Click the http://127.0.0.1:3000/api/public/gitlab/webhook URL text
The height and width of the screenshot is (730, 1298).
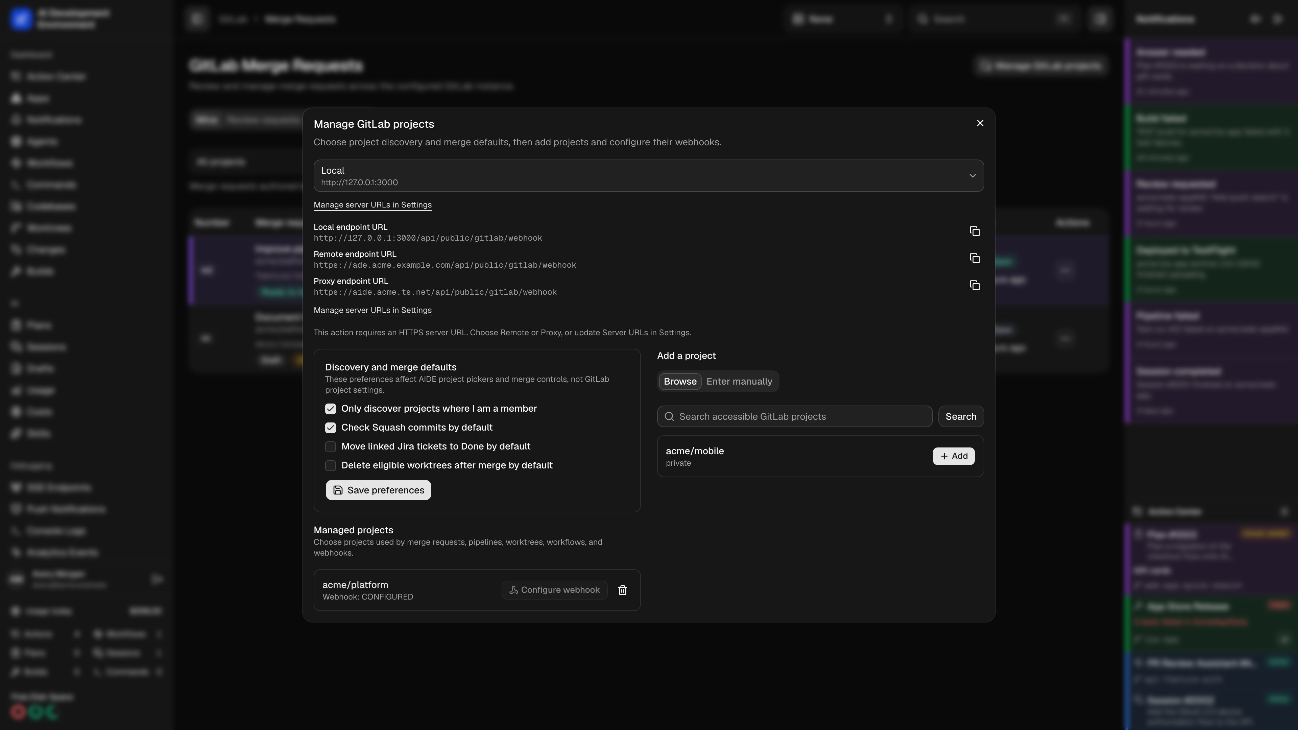pos(428,238)
